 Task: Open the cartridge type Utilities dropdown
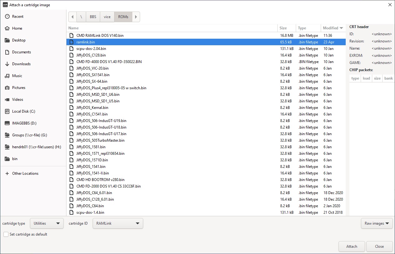[47, 223]
